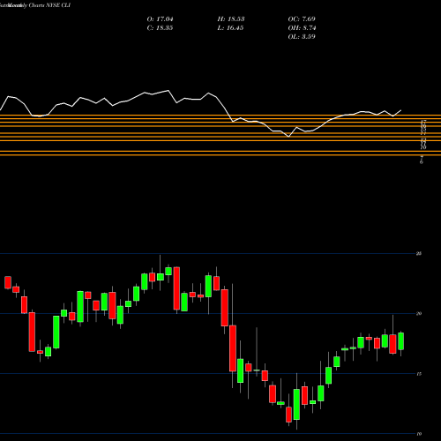Select the high value 'H: 18.53'
Screen dimensions: 441x441
click(231, 19)
